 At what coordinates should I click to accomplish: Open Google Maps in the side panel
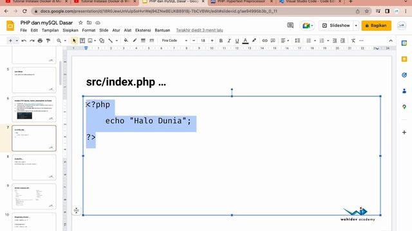(404, 107)
